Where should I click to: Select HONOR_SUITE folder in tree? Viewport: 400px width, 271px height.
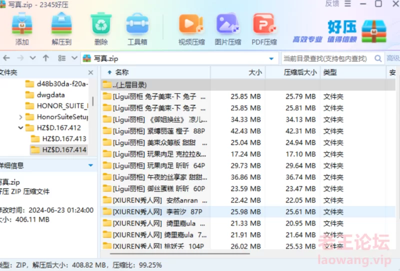coord(56,105)
